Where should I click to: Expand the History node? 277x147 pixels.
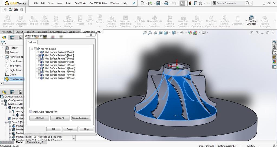coord(2,48)
